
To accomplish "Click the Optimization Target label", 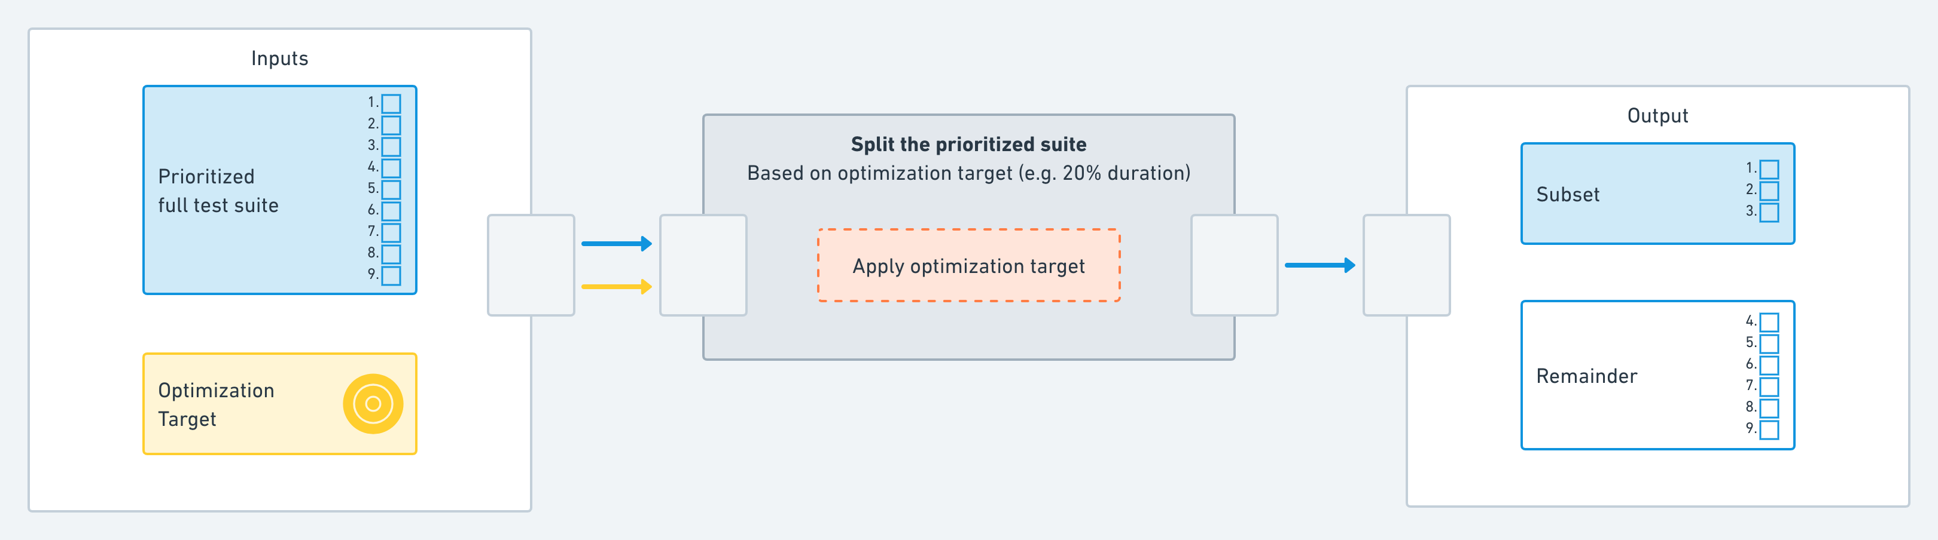I will point(217,404).
